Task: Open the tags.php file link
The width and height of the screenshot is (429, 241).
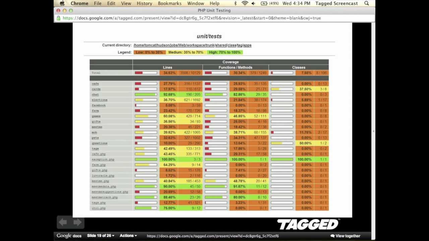Action: tap(99, 203)
